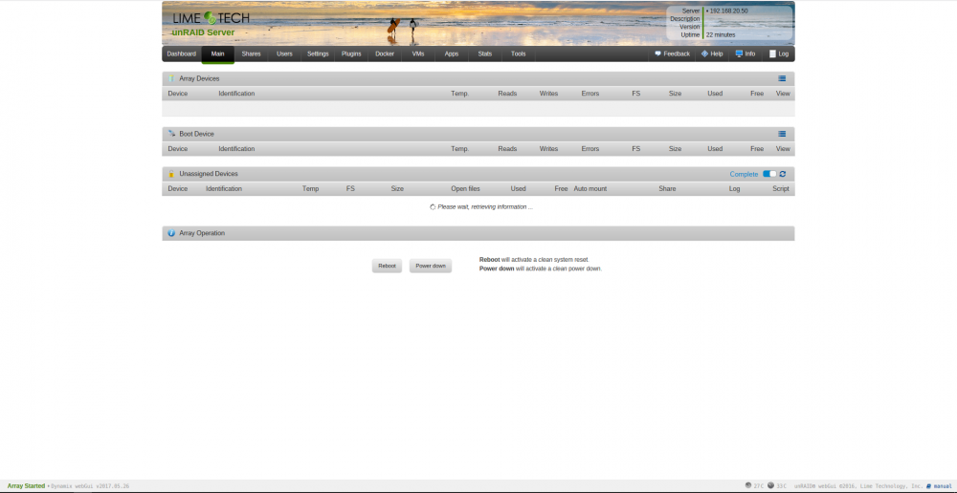Click the Array Operation info icon
The width and height of the screenshot is (957, 493).
171,233
